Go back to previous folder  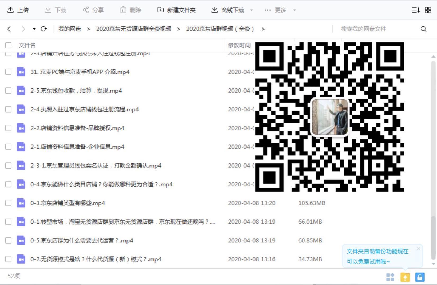(9, 29)
